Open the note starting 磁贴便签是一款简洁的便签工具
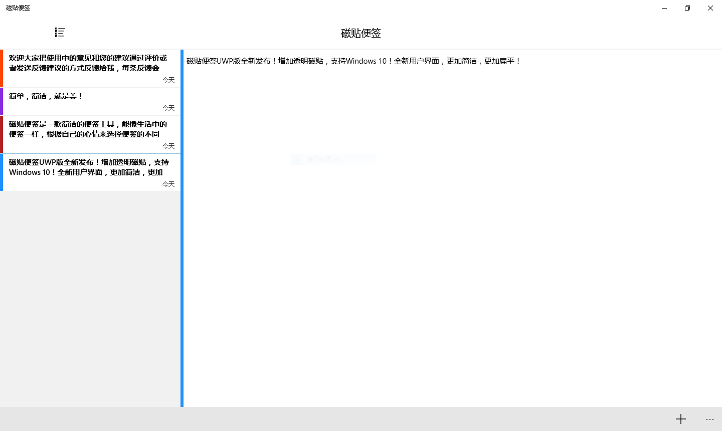Viewport: 722px width, 431px height. pos(90,134)
